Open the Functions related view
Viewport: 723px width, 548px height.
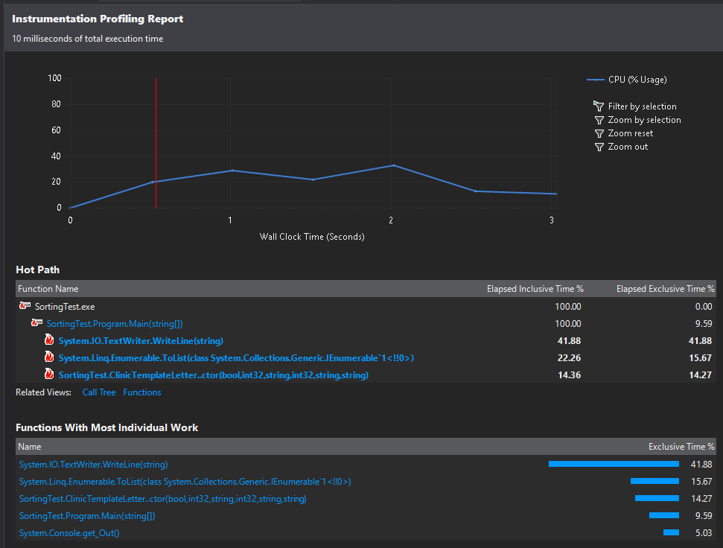click(x=141, y=392)
